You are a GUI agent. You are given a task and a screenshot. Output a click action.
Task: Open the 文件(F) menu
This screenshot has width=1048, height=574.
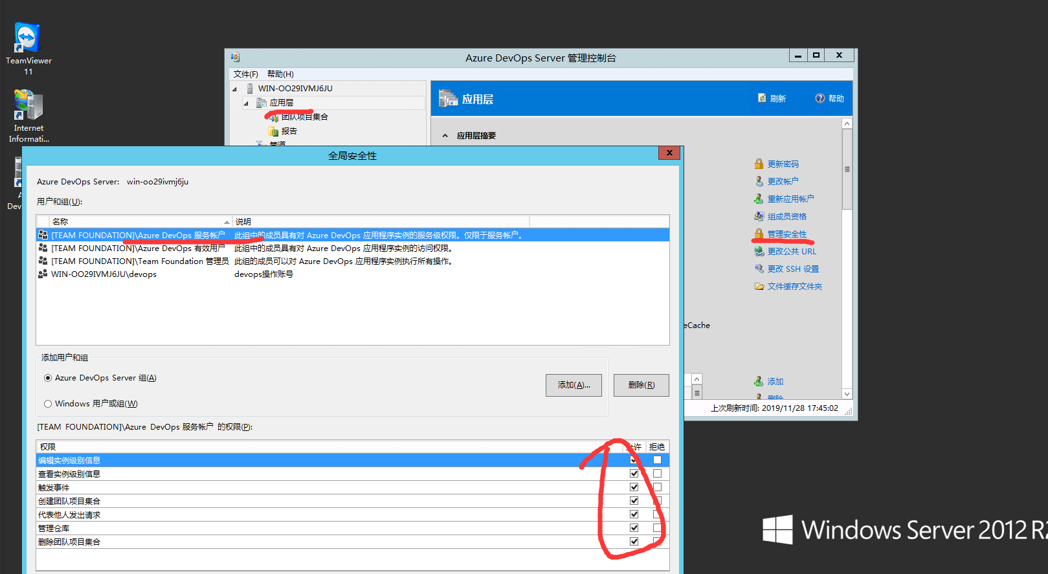[245, 74]
